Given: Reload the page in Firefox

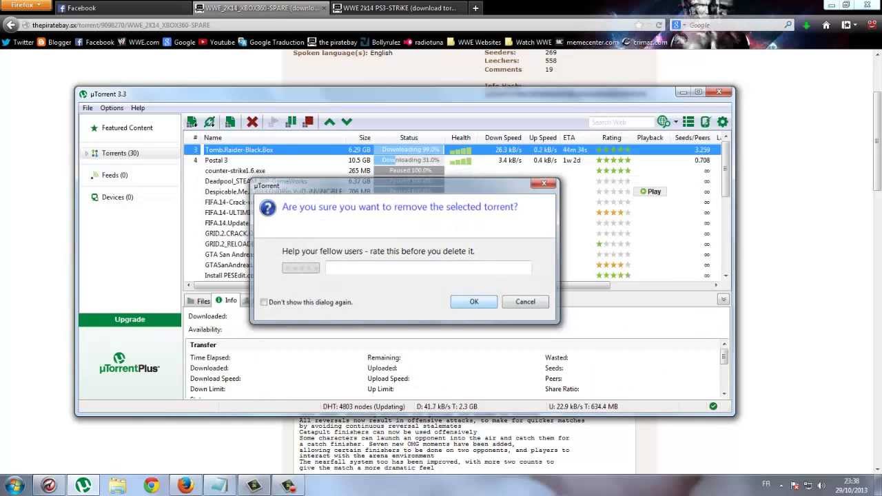Looking at the screenshot, I should click(x=659, y=25).
